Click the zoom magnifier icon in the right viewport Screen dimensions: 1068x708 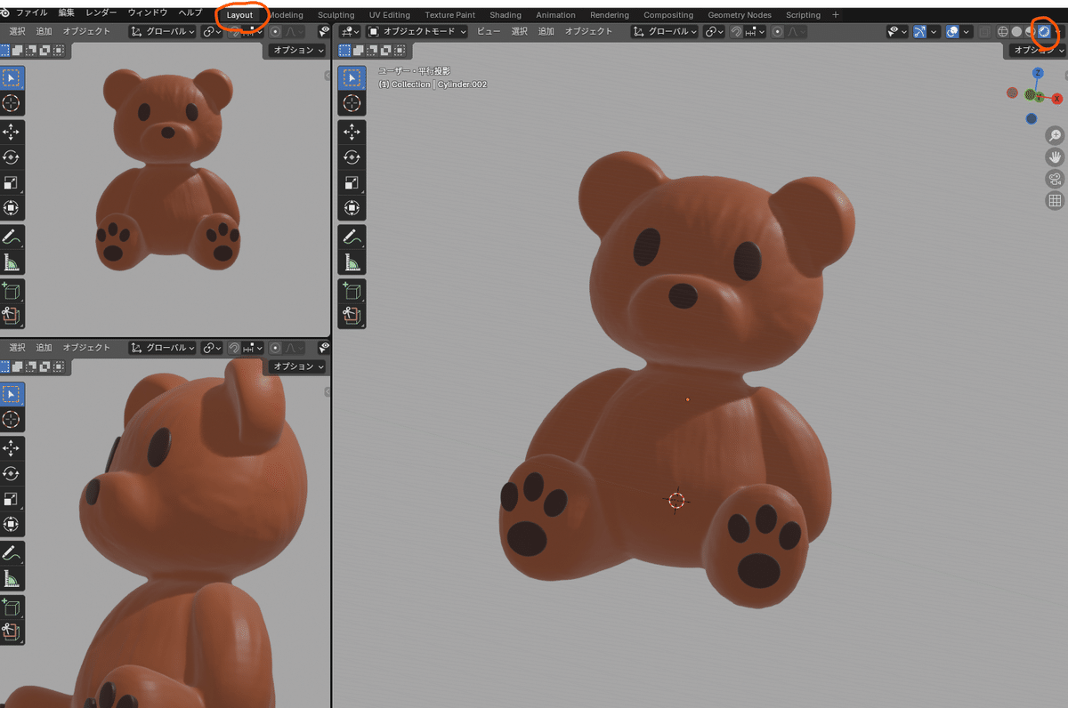click(1055, 135)
